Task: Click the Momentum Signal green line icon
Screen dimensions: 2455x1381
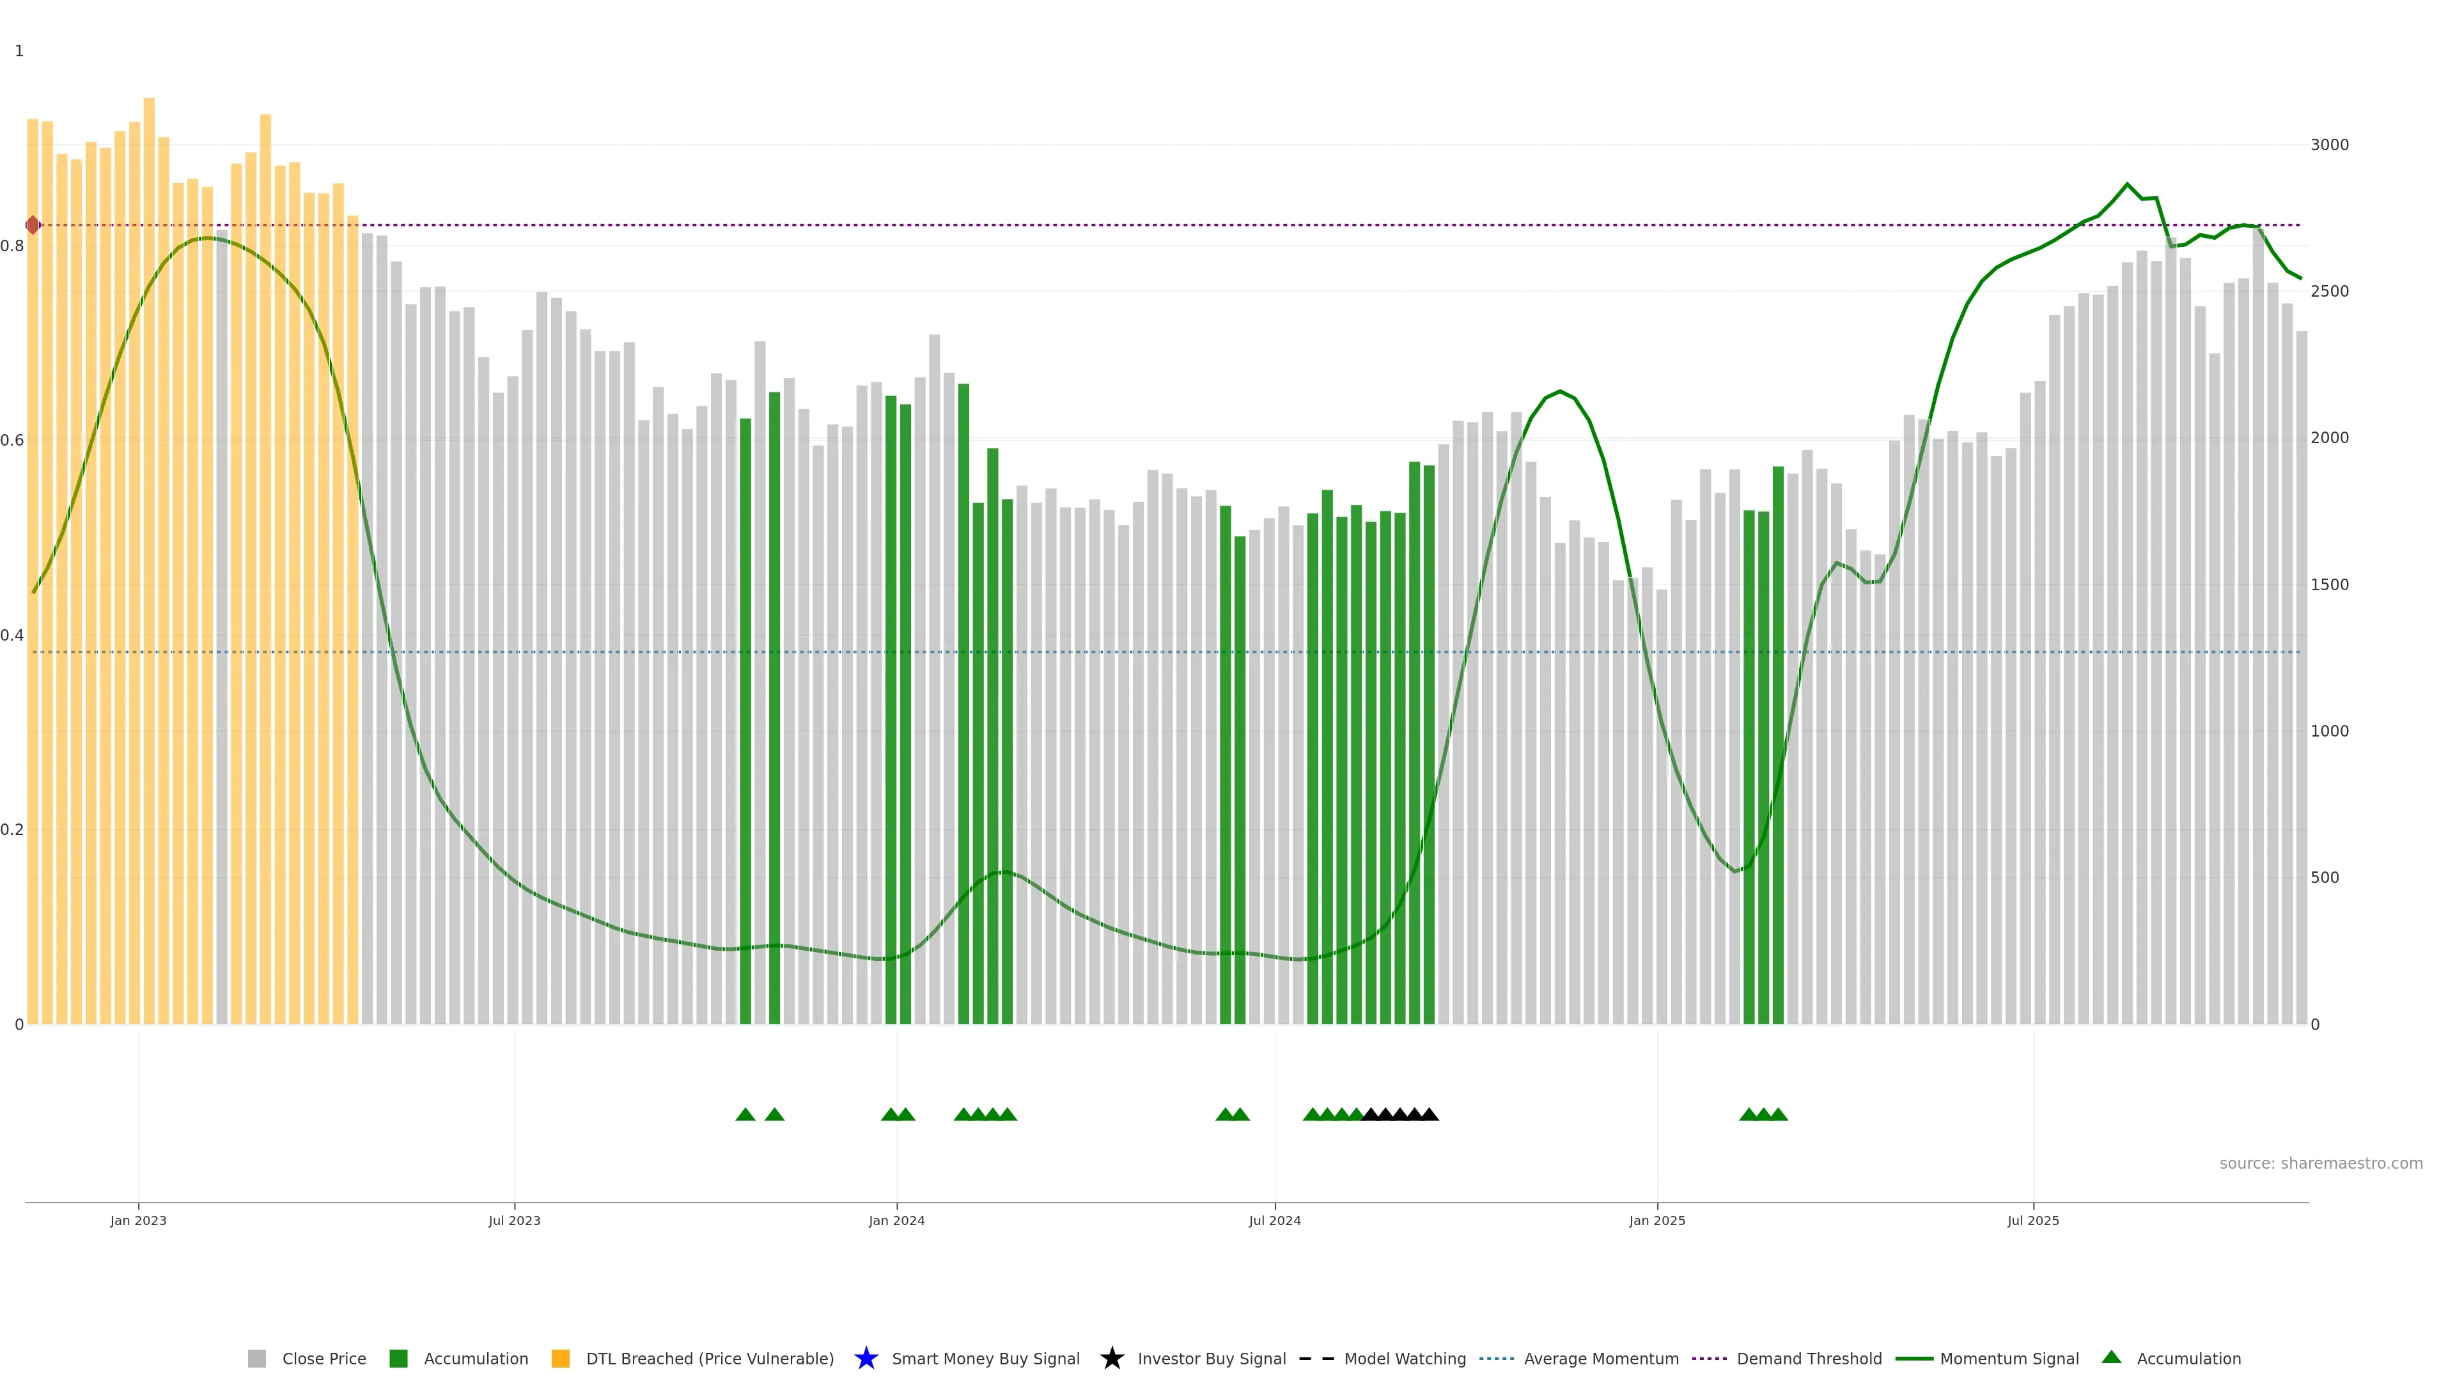Action: pos(1913,1358)
